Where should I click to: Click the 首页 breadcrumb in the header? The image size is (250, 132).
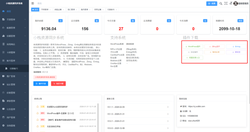click(40, 3)
